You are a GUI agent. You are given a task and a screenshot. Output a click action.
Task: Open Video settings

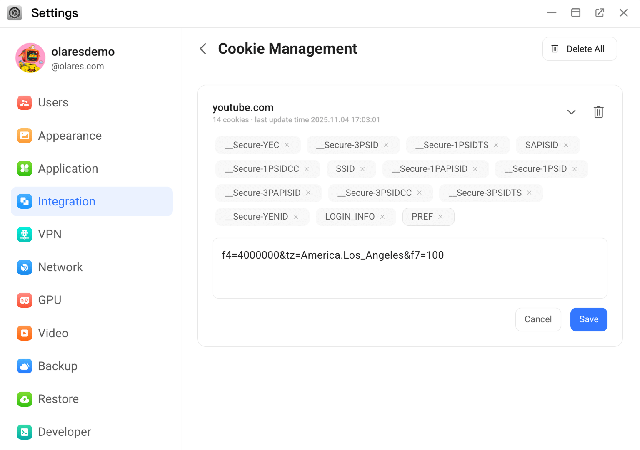point(53,333)
